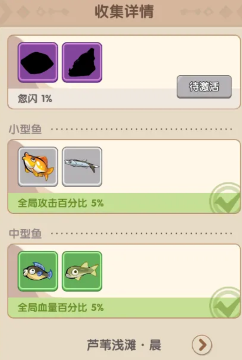This screenshot has height=360, width=242.
Task: Select the 全局血量百分比 5% bonus bar
Action: pyautogui.click(x=124, y=308)
